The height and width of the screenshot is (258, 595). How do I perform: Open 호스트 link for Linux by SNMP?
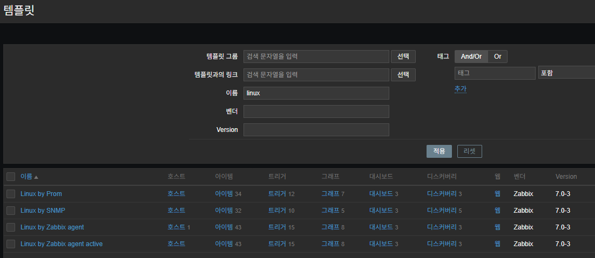177,211
